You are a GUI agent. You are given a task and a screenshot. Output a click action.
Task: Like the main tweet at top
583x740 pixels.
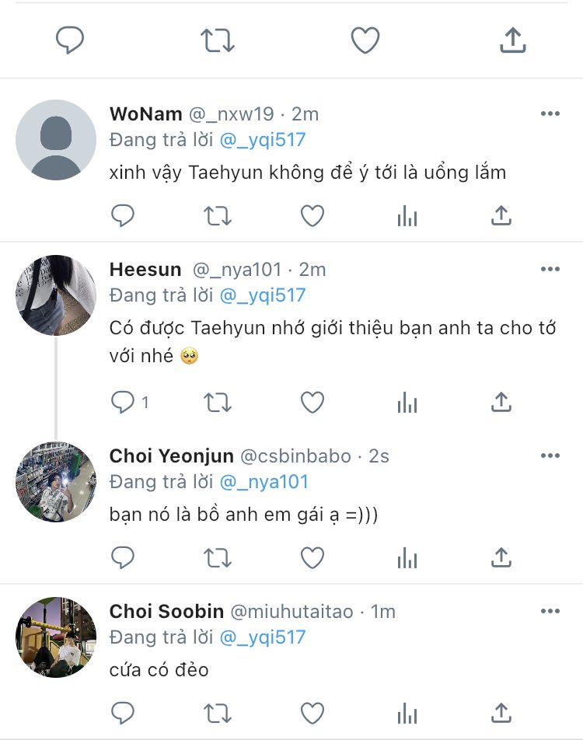pos(365,40)
